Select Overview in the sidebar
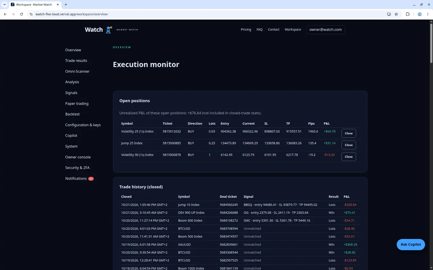This screenshot has height=270, width=433. (73, 50)
